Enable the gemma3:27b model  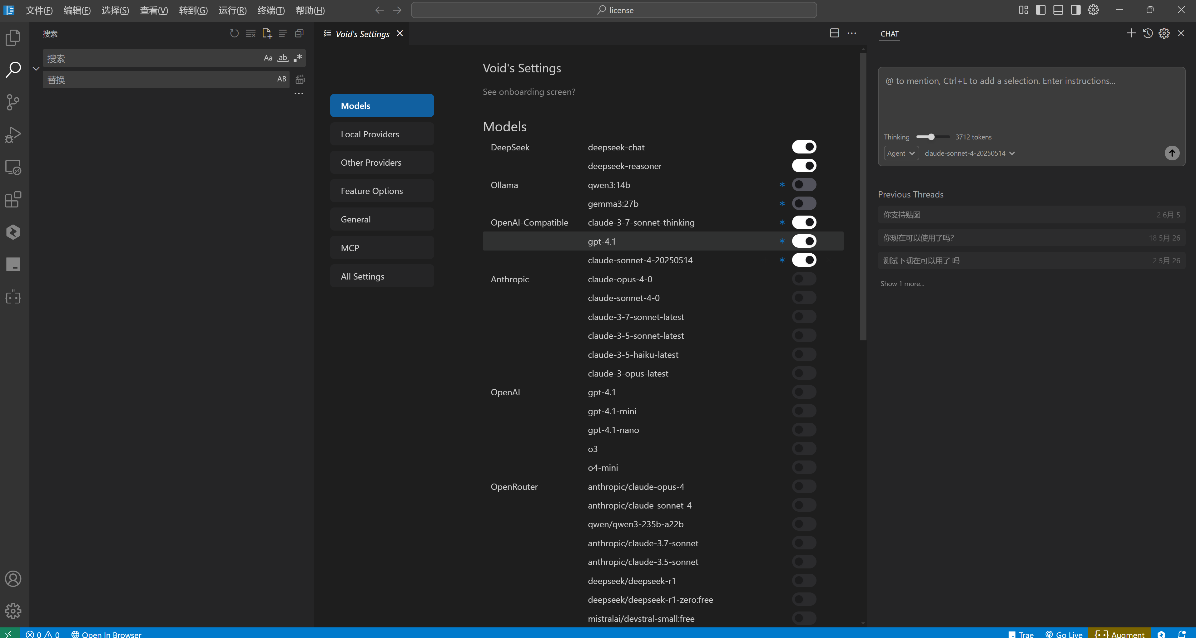804,203
